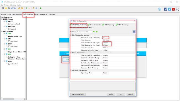Collapse the SYS tree node

pos(4,54)
